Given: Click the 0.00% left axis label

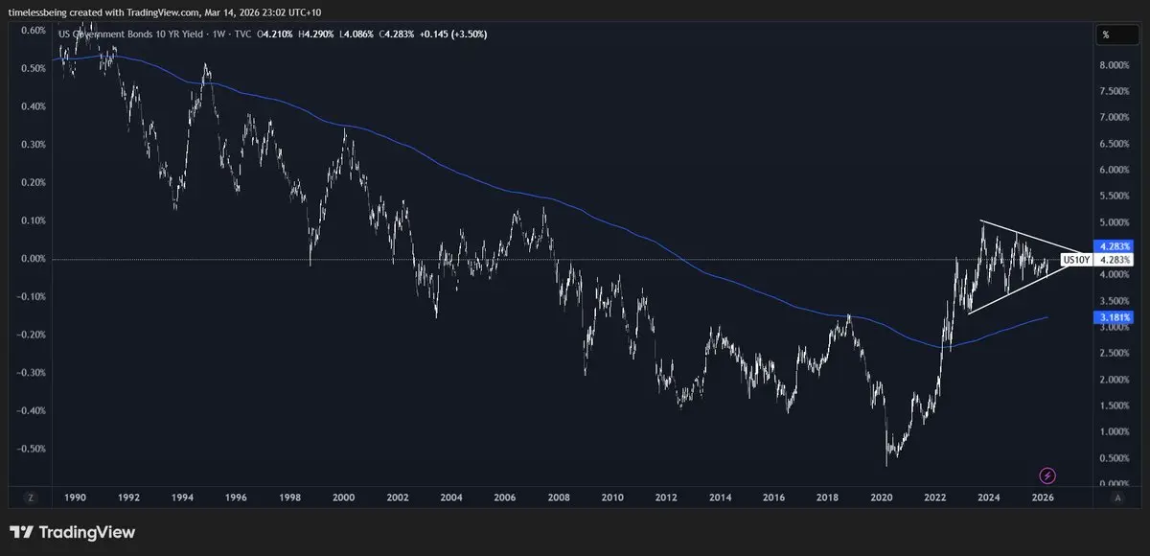Looking at the screenshot, I should tap(33, 259).
